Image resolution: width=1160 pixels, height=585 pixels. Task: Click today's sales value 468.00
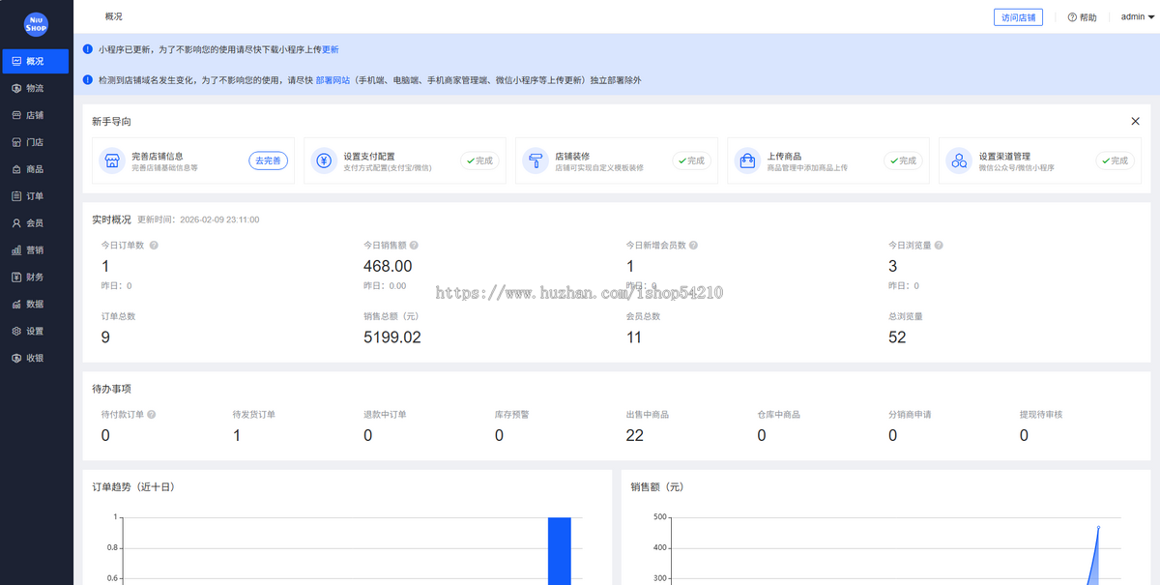click(388, 266)
